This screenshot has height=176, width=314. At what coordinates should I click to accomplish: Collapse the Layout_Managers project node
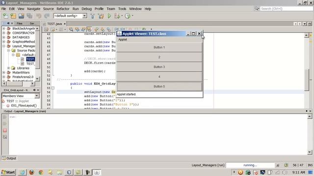pyautogui.click(x=4, y=46)
